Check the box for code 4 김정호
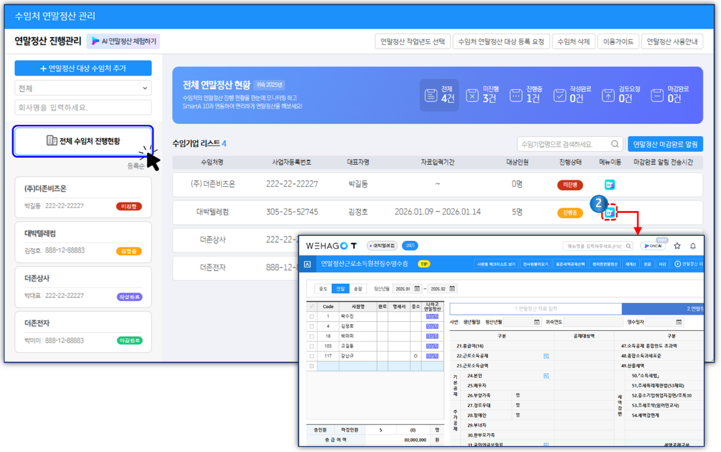The width and height of the screenshot is (721, 452). 312,326
